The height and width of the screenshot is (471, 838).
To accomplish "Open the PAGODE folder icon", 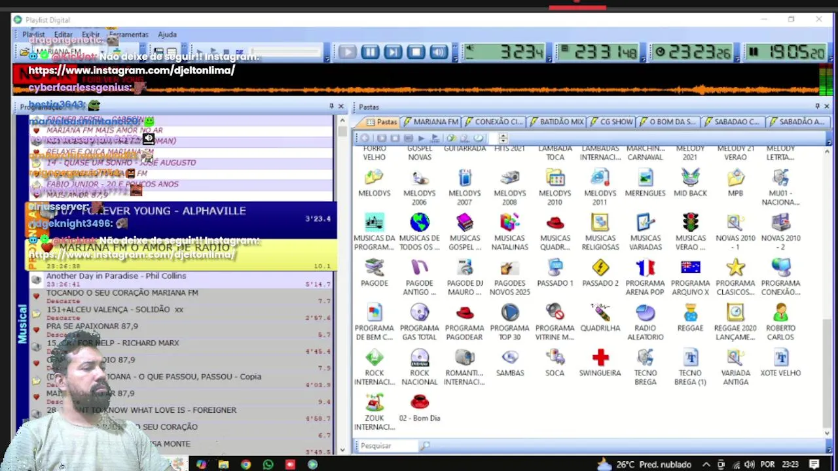I will tap(374, 273).
